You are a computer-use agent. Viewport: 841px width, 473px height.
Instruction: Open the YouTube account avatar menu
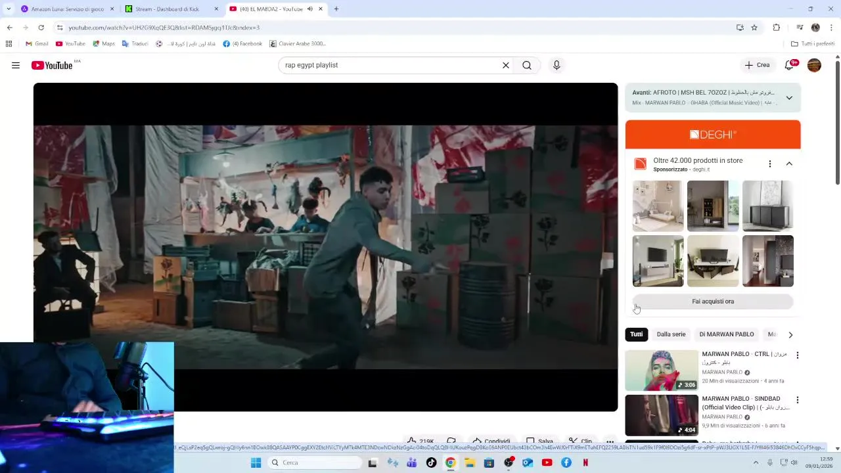point(814,65)
